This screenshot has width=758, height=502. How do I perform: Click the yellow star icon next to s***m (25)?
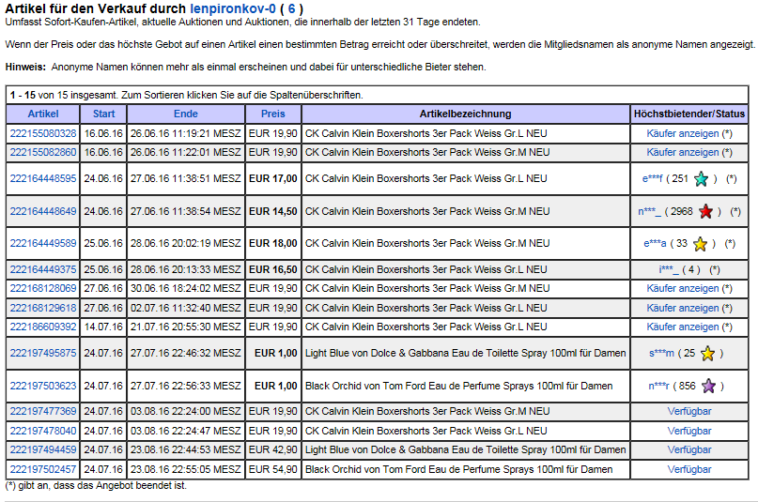tap(707, 354)
